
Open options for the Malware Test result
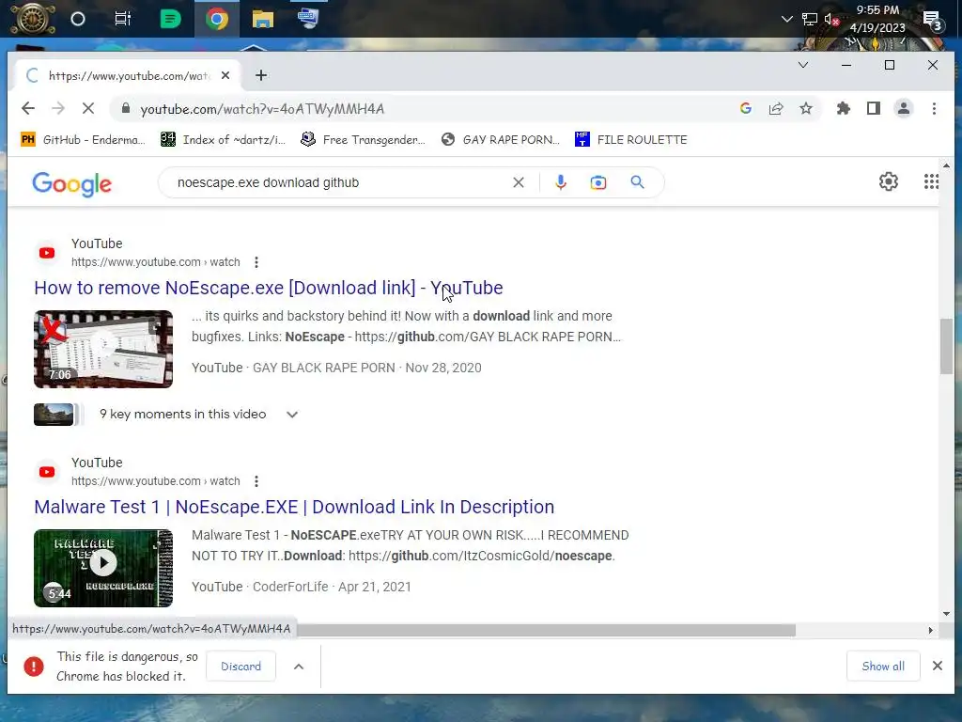tap(256, 481)
